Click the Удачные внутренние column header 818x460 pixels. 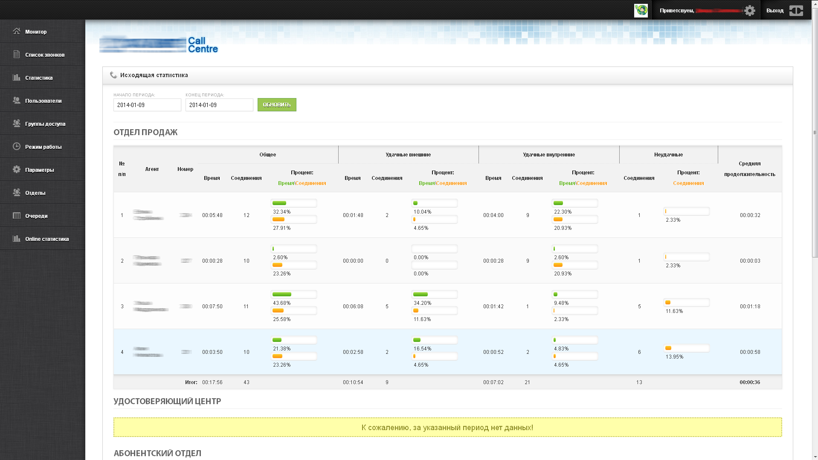pyautogui.click(x=549, y=155)
